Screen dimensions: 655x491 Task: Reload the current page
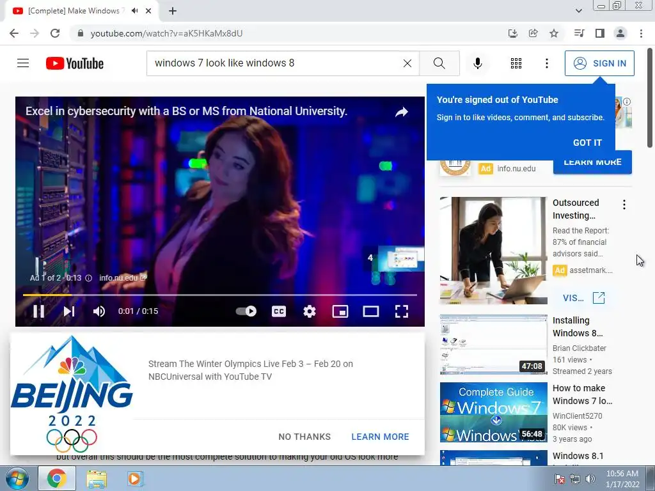click(55, 33)
